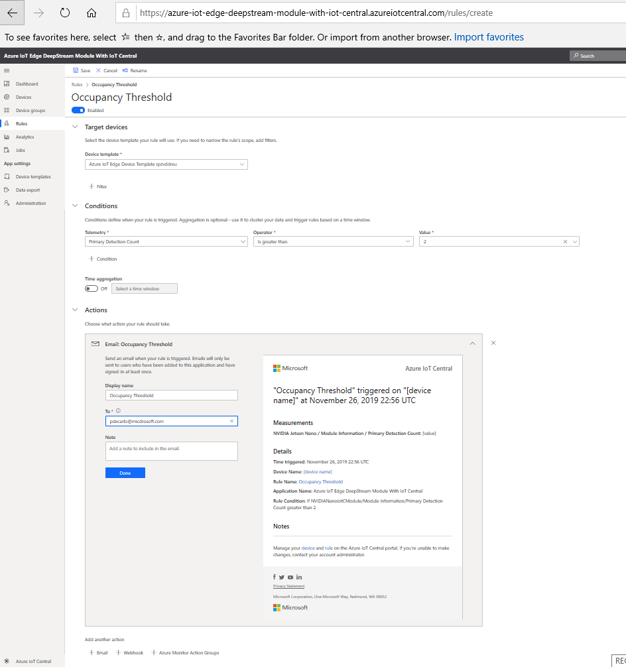Click the browser address bar URL
The height and width of the screenshot is (667, 626).
(316, 13)
